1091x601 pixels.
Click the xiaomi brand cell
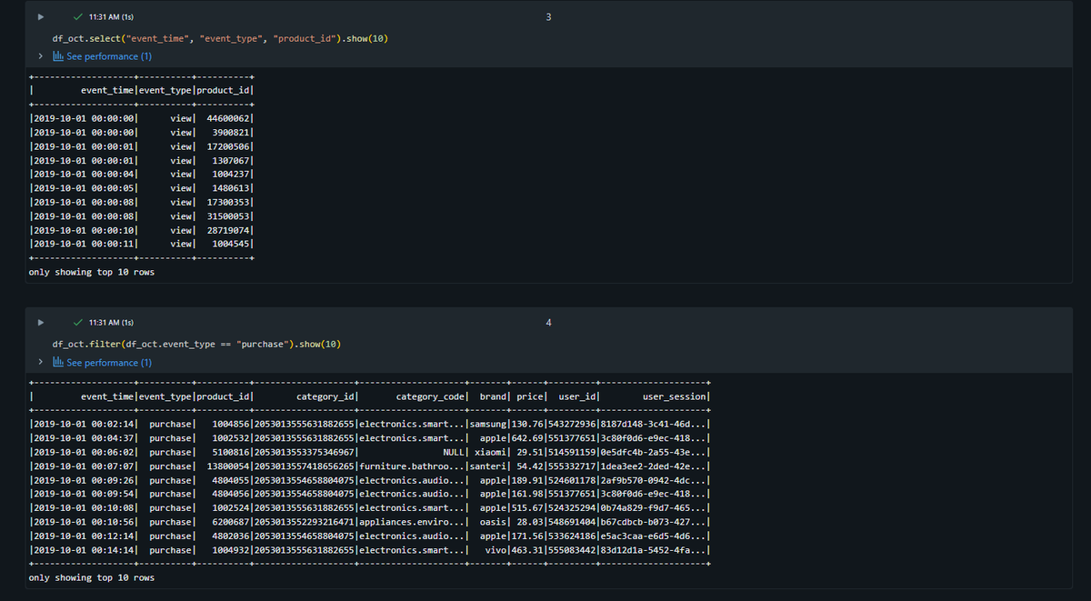pyautogui.click(x=491, y=452)
